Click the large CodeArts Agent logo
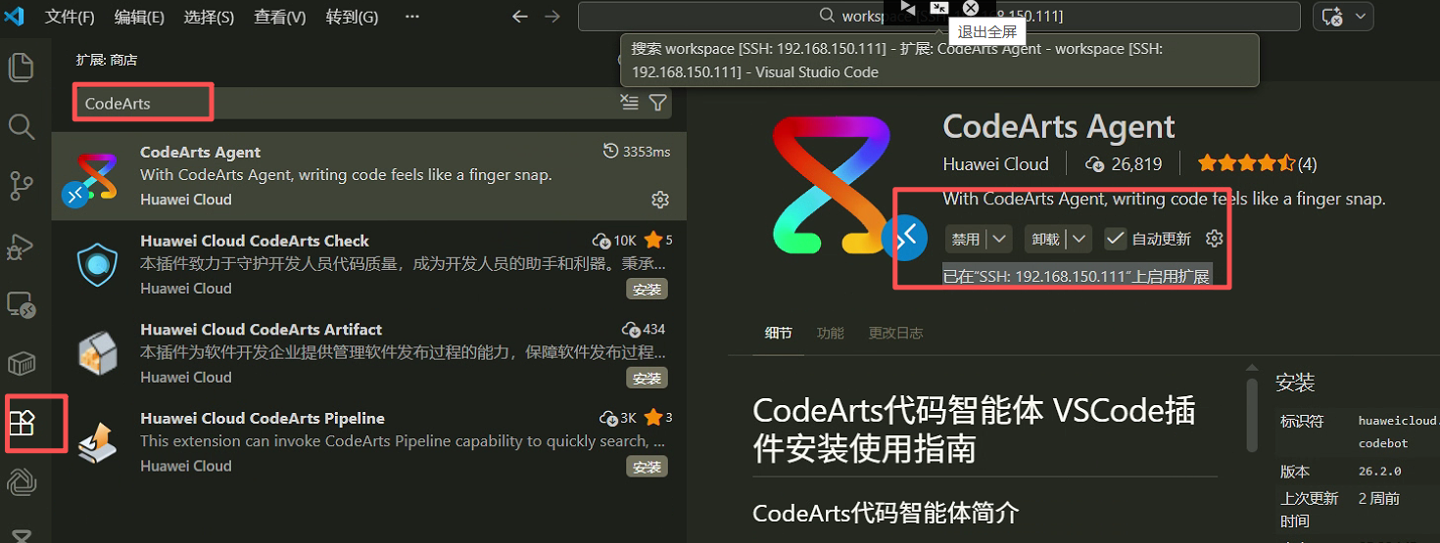The image size is (1440, 543). 832,186
